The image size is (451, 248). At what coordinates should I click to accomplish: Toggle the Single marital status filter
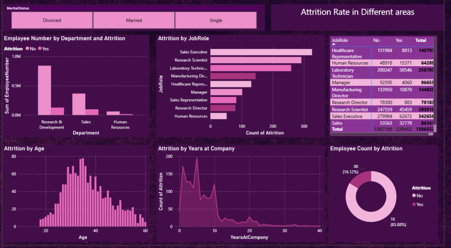(216, 20)
